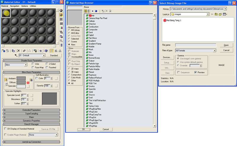Click the Go Forward to Sibling icon
The image size is (237, 146).
(60, 51)
